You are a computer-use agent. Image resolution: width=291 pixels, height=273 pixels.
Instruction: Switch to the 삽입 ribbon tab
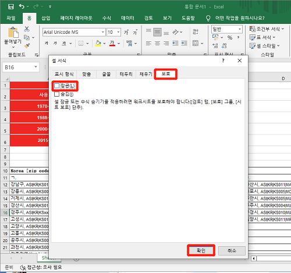46,18
